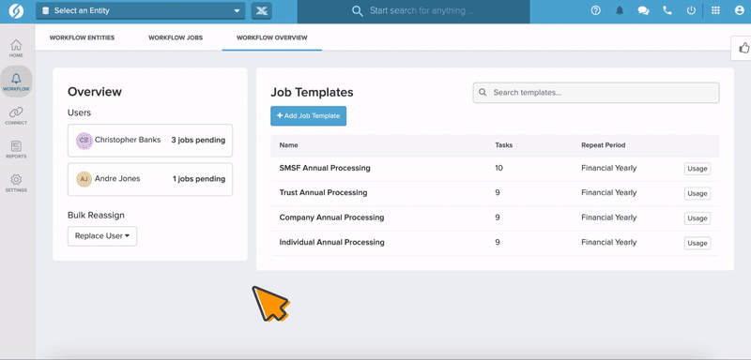This screenshot has width=751, height=360.
Task: Click the 1 jobs pending text
Action: click(199, 179)
